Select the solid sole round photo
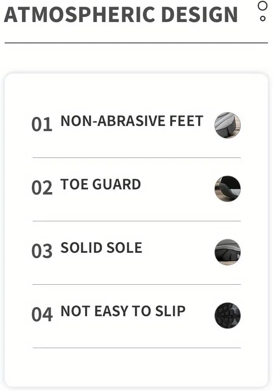The image size is (273, 391). [x=227, y=252]
